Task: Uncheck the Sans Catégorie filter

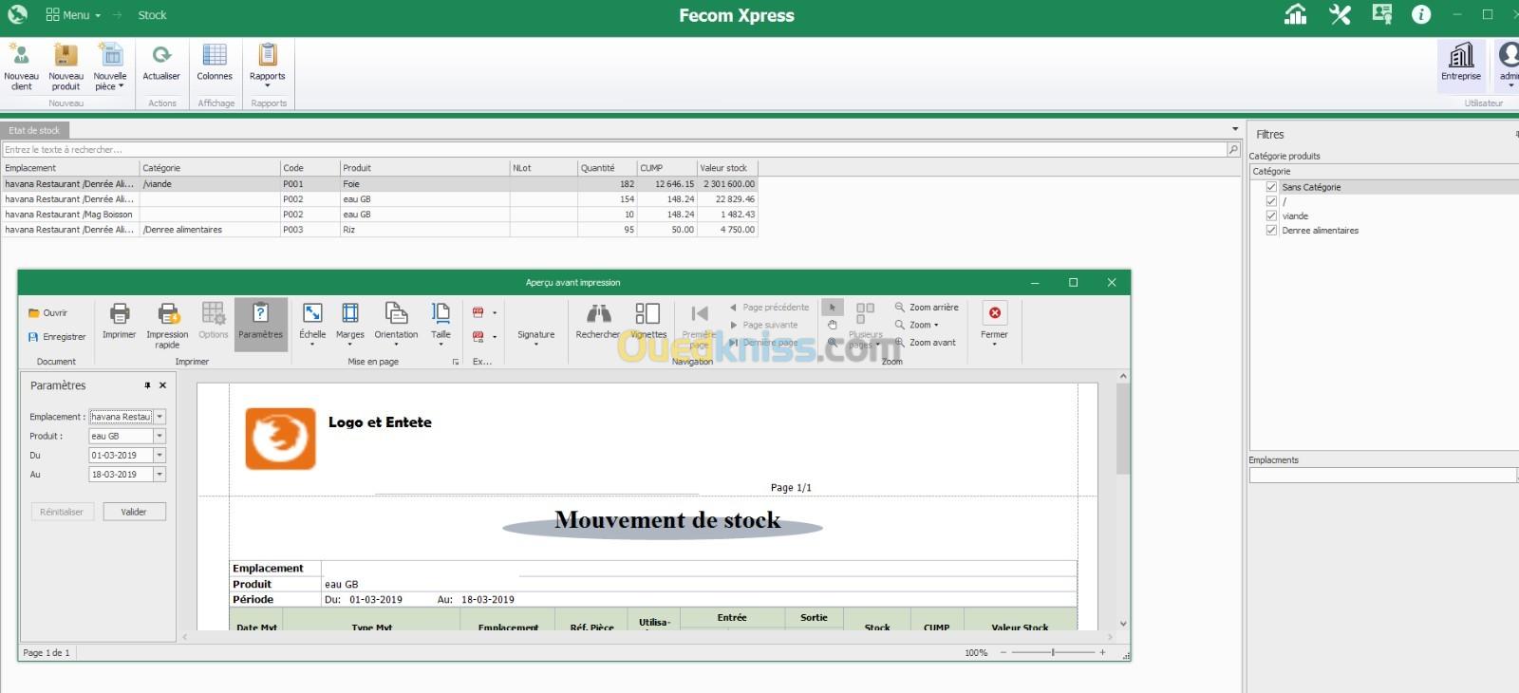Action: (1271, 187)
